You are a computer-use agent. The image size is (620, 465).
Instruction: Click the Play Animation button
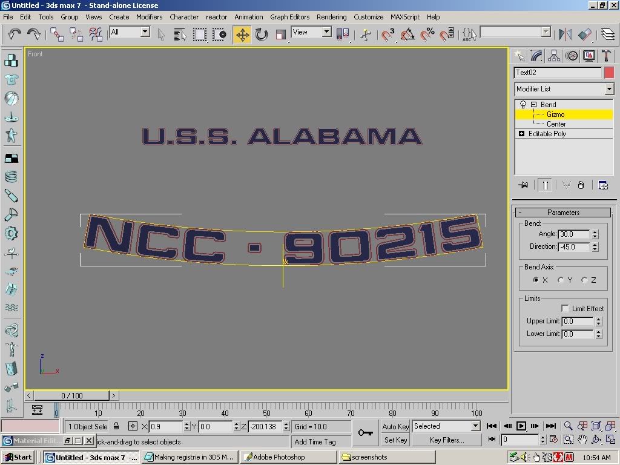click(521, 426)
